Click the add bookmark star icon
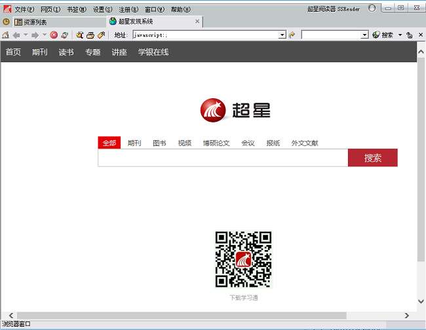The height and width of the screenshot is (330, 426). click(79, 35)
